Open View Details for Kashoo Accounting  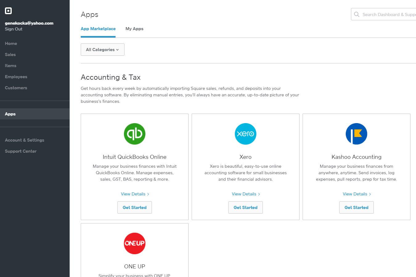pyautogui.click(x=357, y=194)
